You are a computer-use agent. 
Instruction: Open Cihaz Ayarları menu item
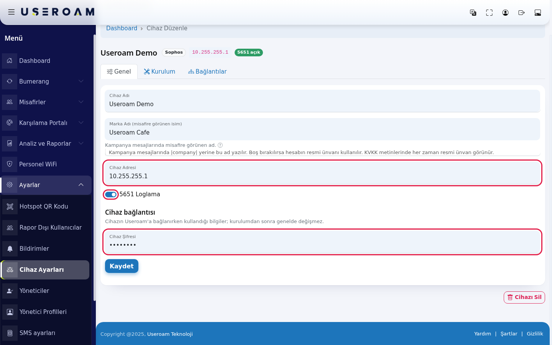(x=45, y=270)
